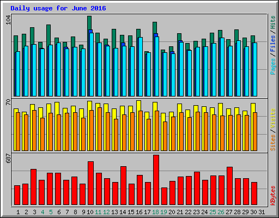Screen dimensions: 279x218
Task: Click the green Hits bar for day 18
Action: tap(155, 28)
